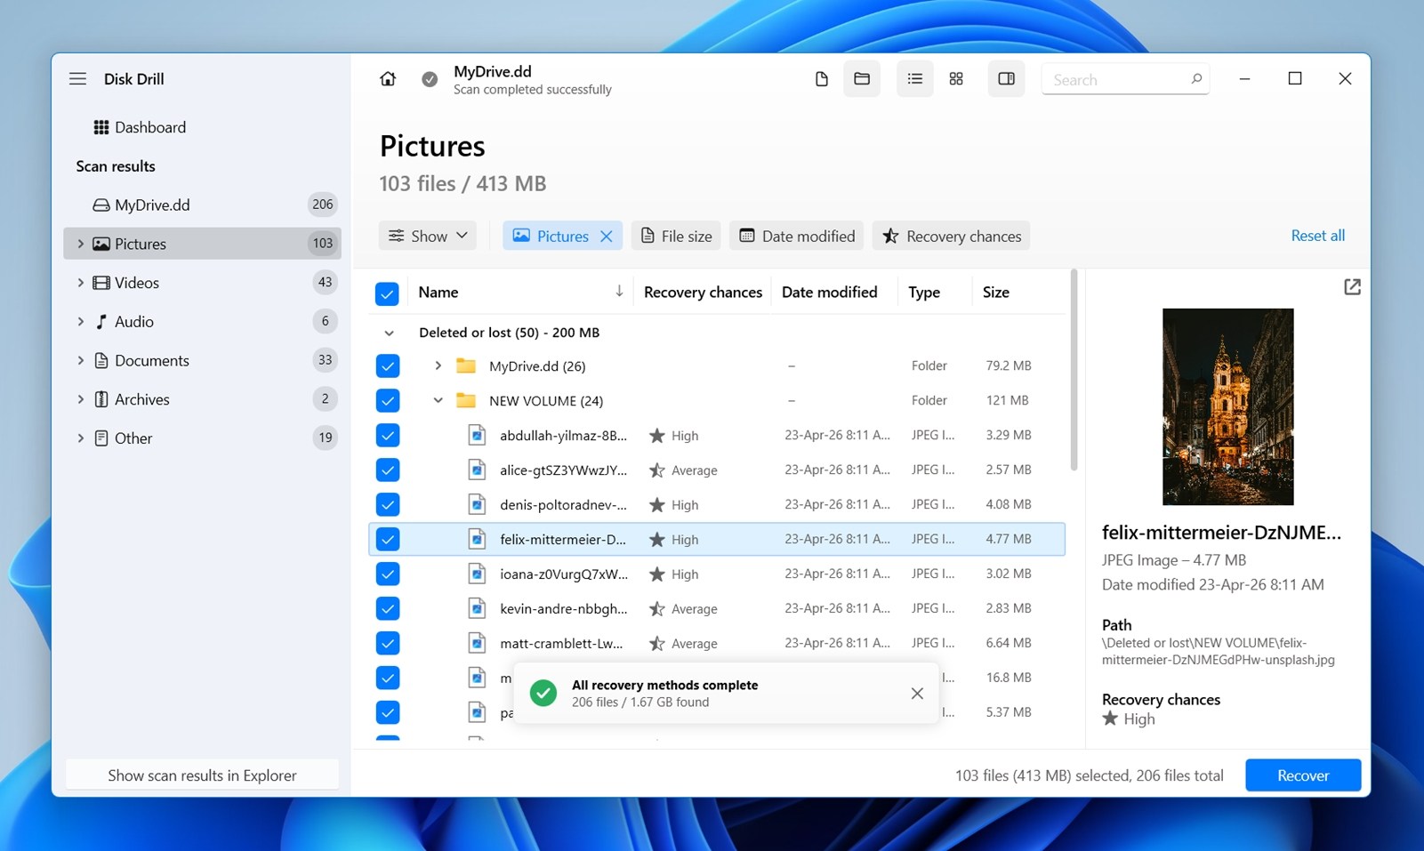The height and width of the screenshot is (851, 1424).
Task: Sort by Size column header
Action: point(995,292)
